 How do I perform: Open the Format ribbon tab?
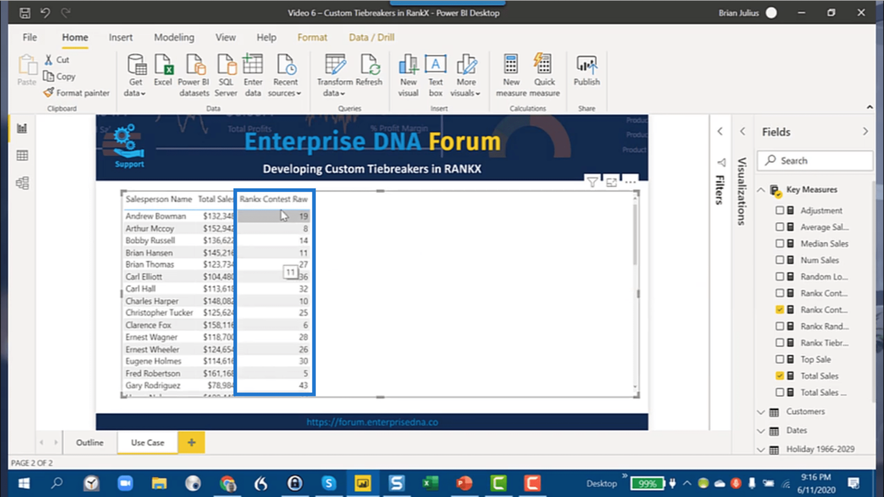click(x=312, y=37)
